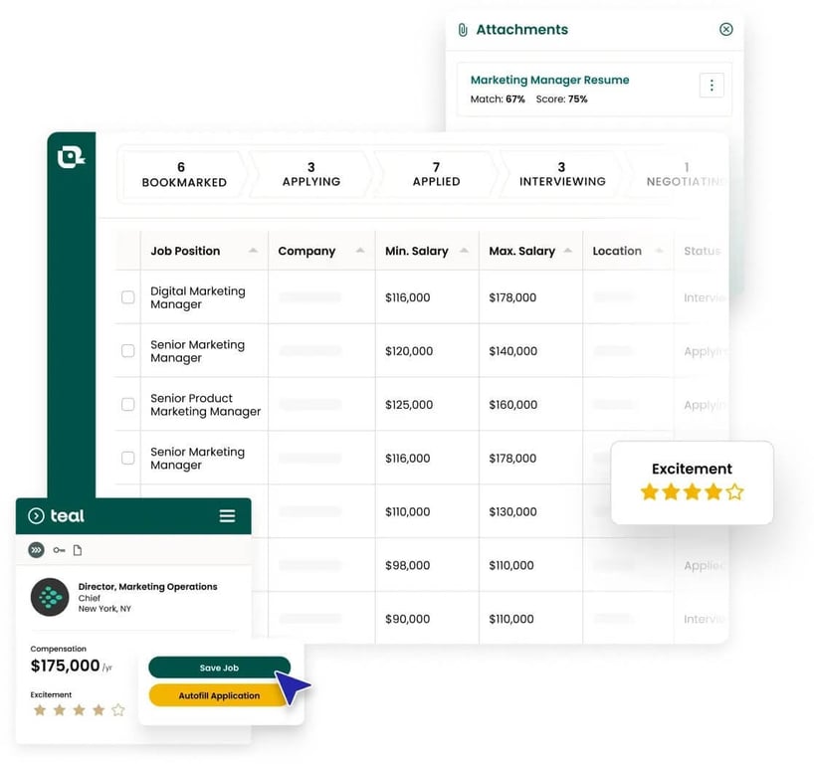Click the paperclip icon beside Attachments
Screen dimensions: 814x764
[463, 30]
